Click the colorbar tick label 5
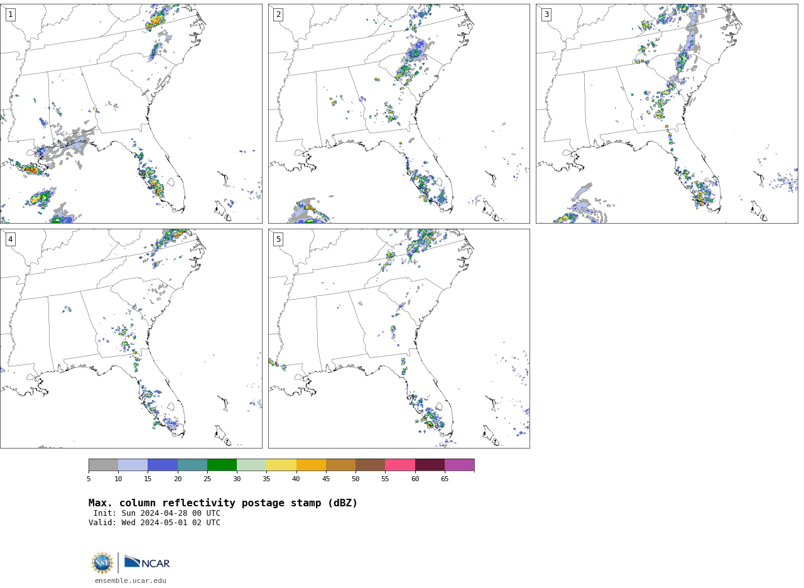 89,479
